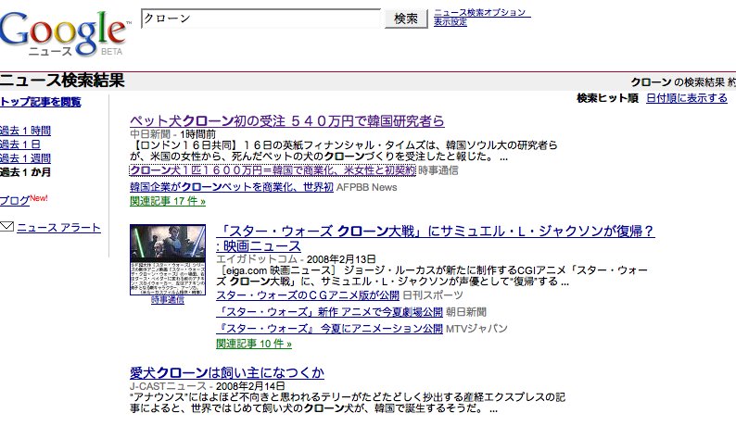This screenshot has height=426, width=736.
Task: Open トップ記事を閲覧 link
Action: [x=41, y=102]
